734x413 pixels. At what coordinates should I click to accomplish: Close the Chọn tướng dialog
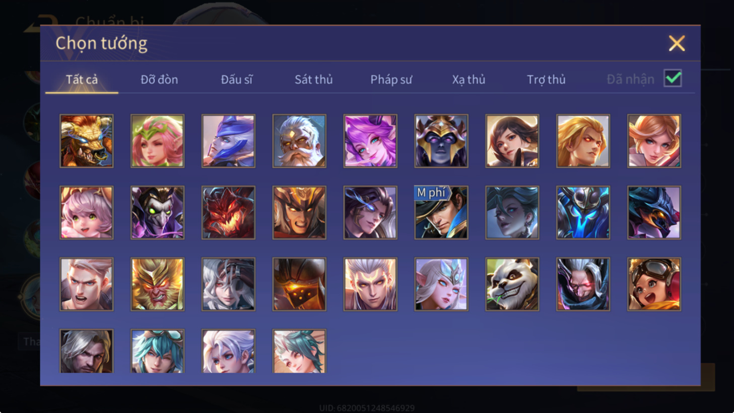click(x=677, y=43)
